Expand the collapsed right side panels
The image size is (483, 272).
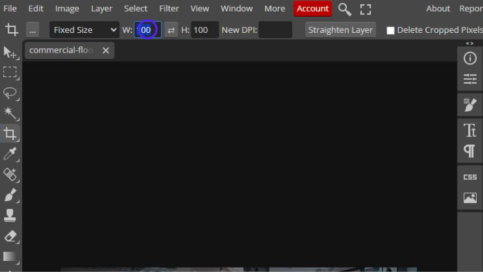click(x=470, y=43)
